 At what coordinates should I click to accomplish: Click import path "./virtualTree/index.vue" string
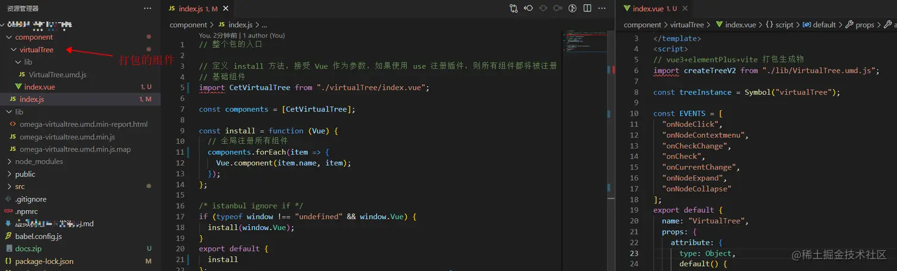(372, 88)
